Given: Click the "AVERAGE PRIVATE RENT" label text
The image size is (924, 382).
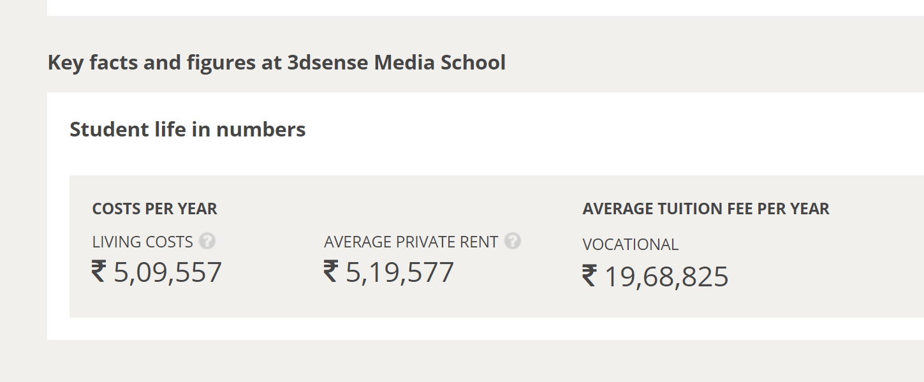Looking at the screenshot, I should pos(411,242).
